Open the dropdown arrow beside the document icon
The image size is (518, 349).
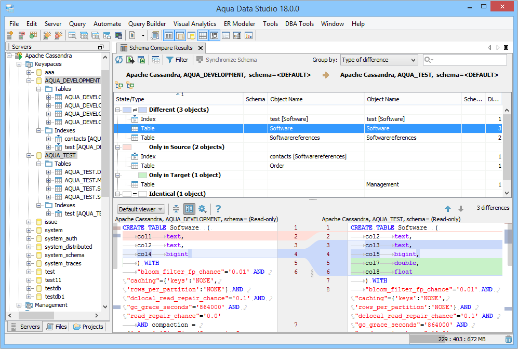tap(143, 35)
